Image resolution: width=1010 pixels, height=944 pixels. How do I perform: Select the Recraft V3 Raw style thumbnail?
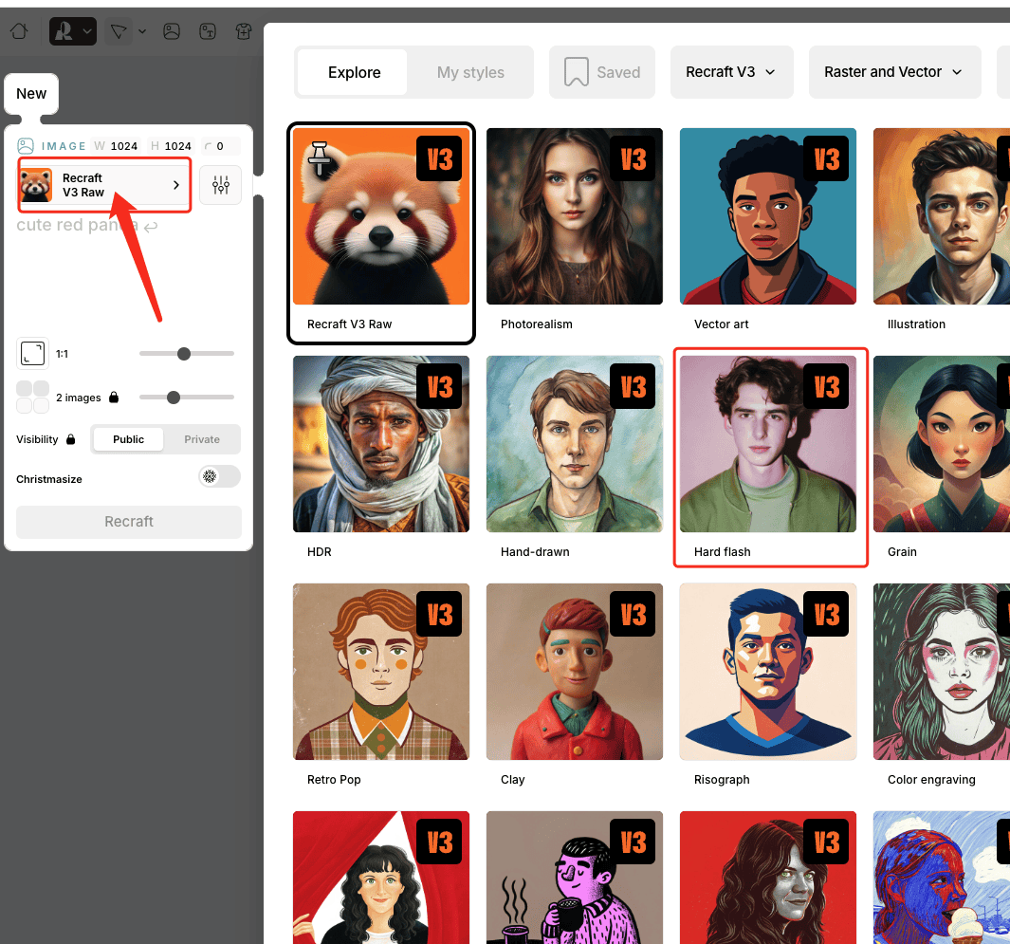click(x=381, y=216)
